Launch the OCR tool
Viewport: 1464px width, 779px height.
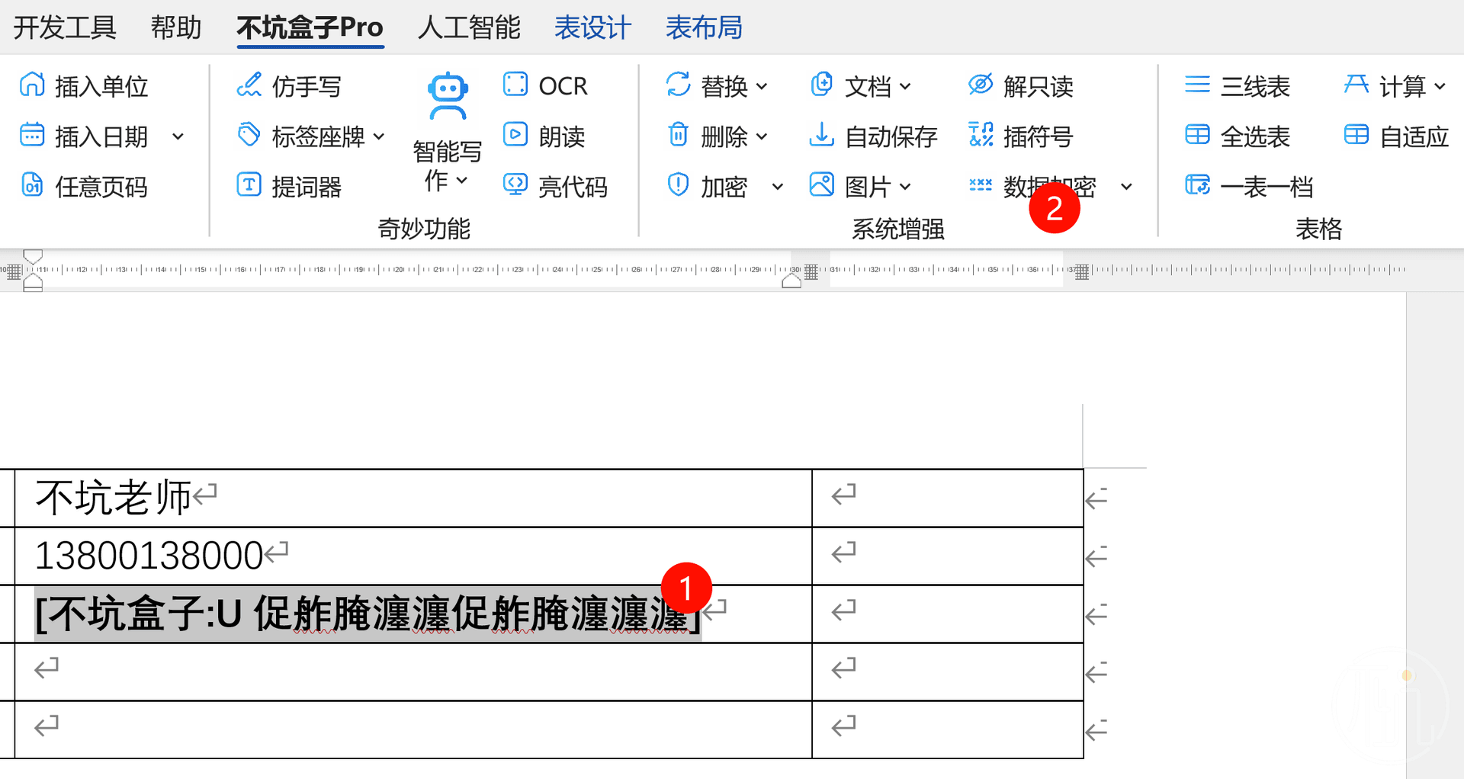click(x=546, y=85)
